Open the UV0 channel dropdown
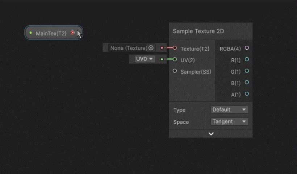Screen dimensions: 297x174 145,59
